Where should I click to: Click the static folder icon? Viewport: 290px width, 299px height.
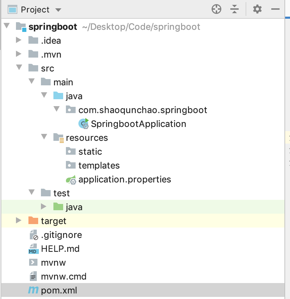pyautogui.click(x=71, y=151)
